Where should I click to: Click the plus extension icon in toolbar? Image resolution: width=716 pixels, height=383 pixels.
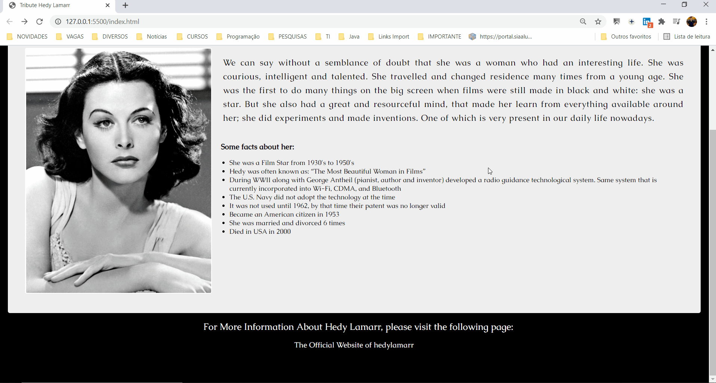(632, 22)
